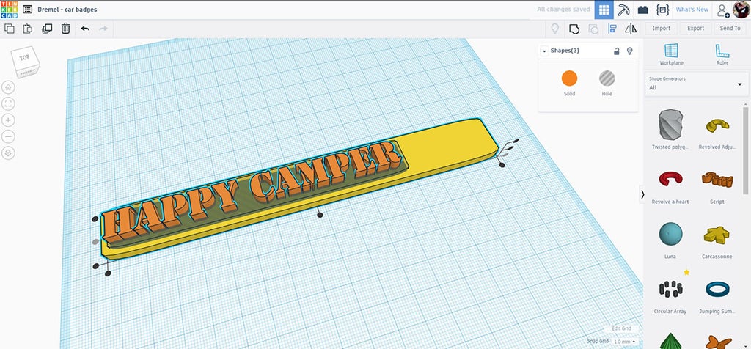Collapse the Shapes(3) inspector panel

[544, 51]
